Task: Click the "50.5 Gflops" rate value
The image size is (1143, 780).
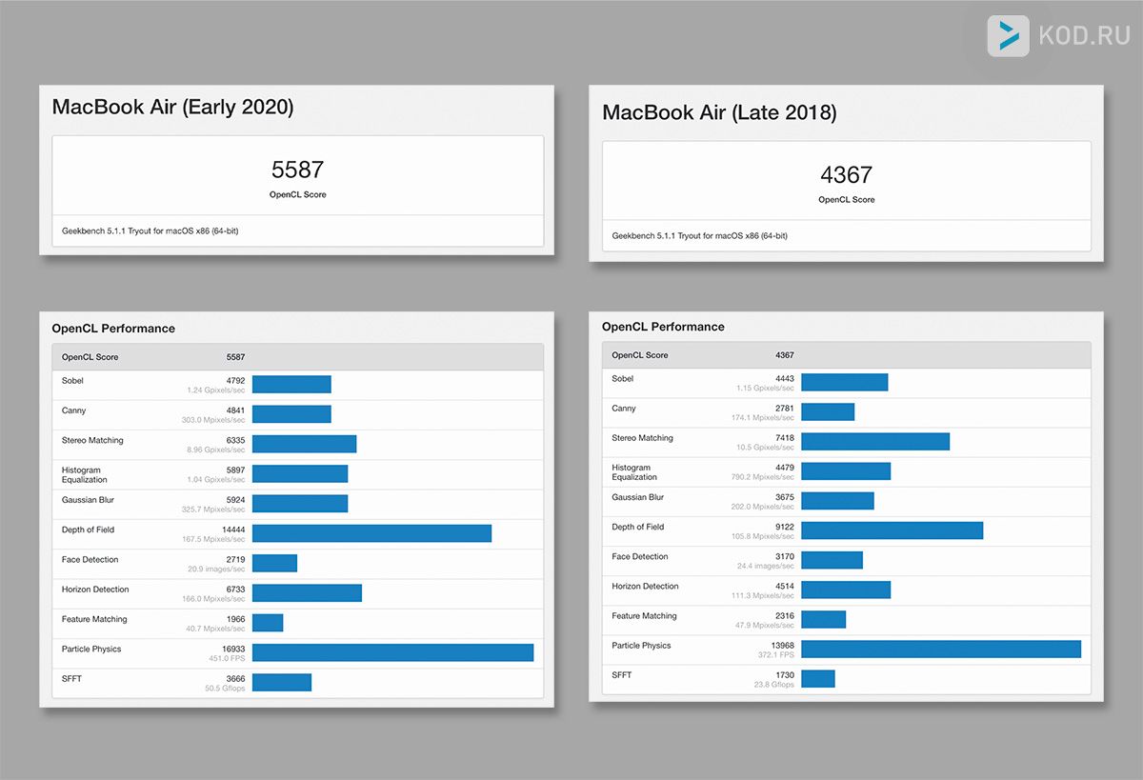Action: pyautogui.click(x=225, y=689)
